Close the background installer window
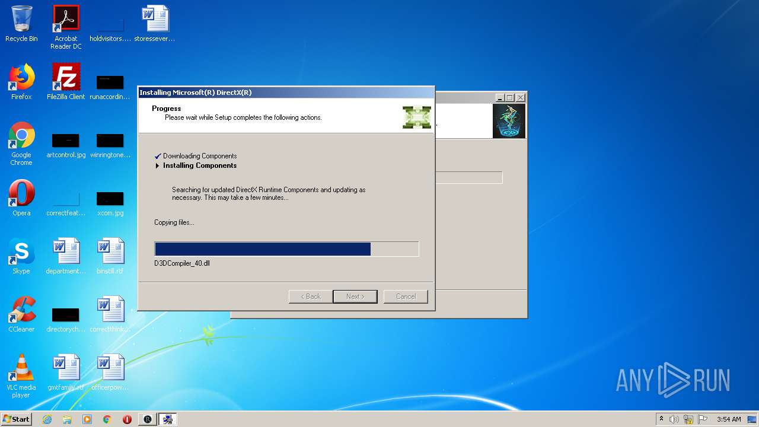 point(521,98)
